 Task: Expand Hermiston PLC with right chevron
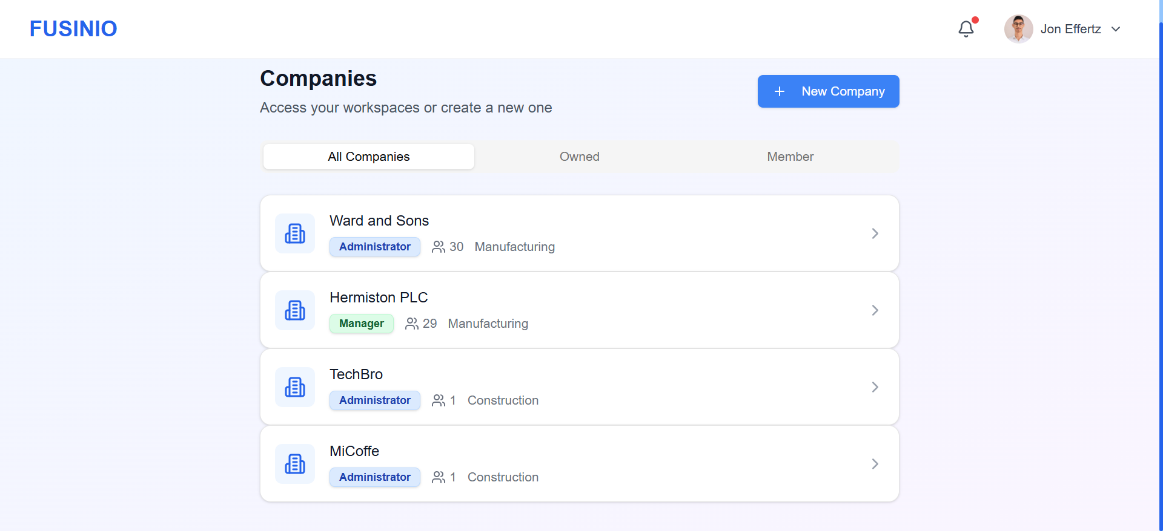[x=875, y=310]
